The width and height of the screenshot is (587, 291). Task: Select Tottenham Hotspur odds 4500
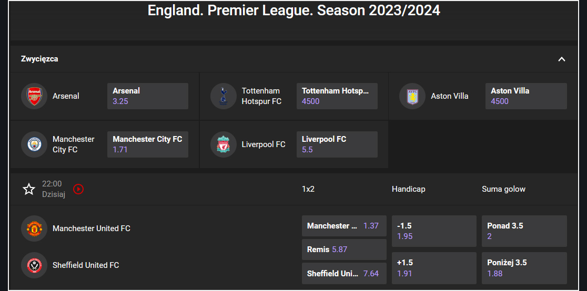click(337, 96)
